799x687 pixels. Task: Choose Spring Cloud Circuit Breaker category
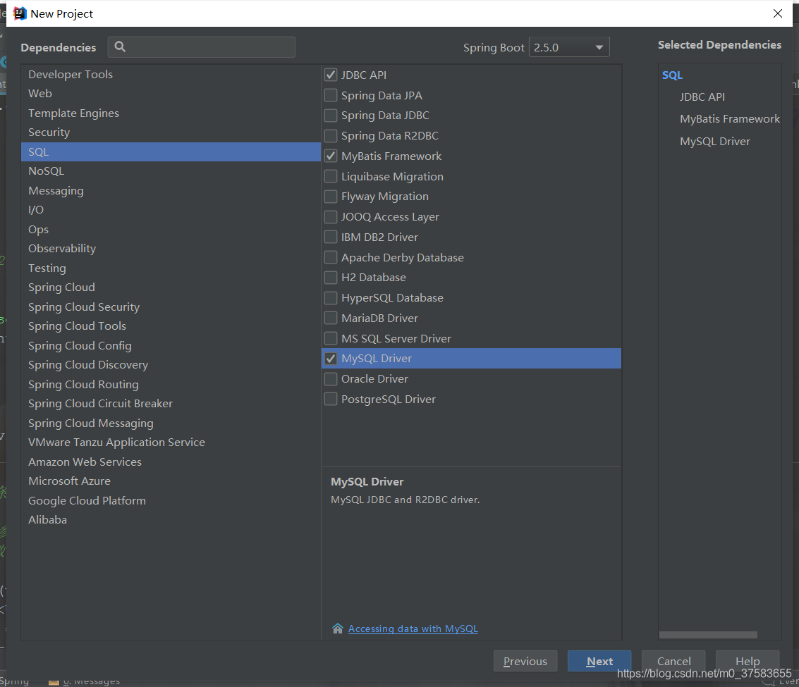coord(171,403)
